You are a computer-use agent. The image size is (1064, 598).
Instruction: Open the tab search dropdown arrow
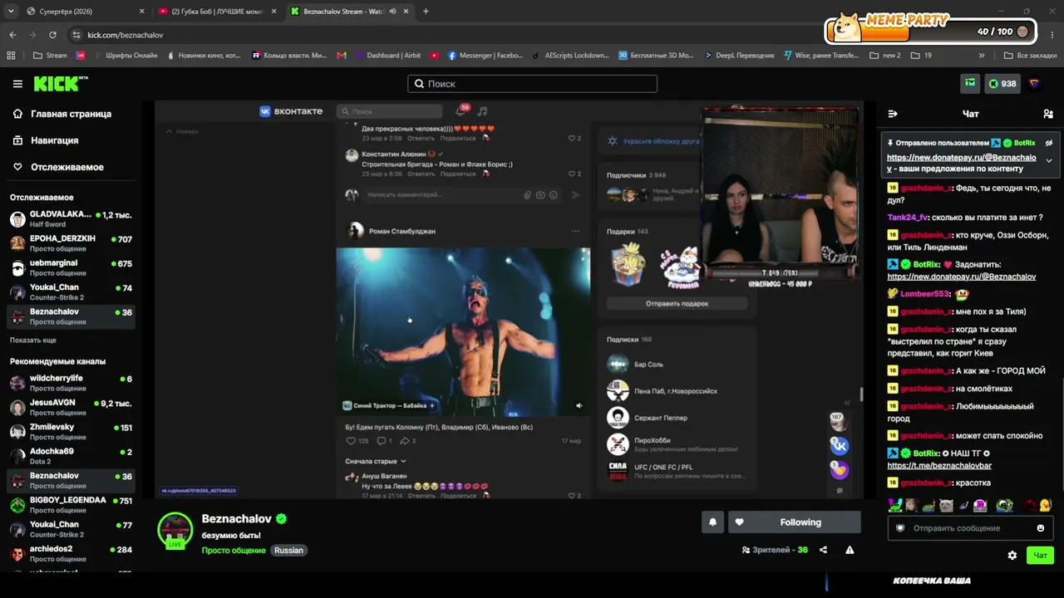(x=10, y=12)
